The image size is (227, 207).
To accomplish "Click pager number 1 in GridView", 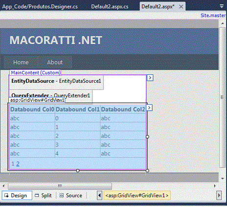I will click(13, 163).
